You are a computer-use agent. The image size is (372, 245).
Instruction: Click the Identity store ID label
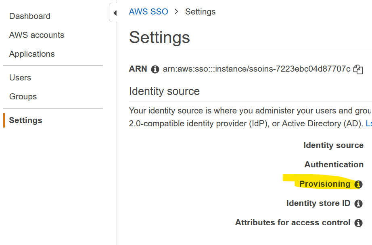click(318, 203)
